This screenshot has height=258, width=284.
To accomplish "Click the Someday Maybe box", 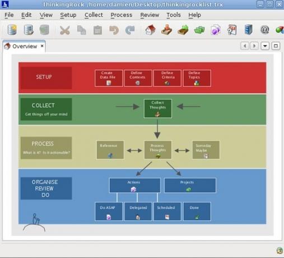I will click(206, 150).
